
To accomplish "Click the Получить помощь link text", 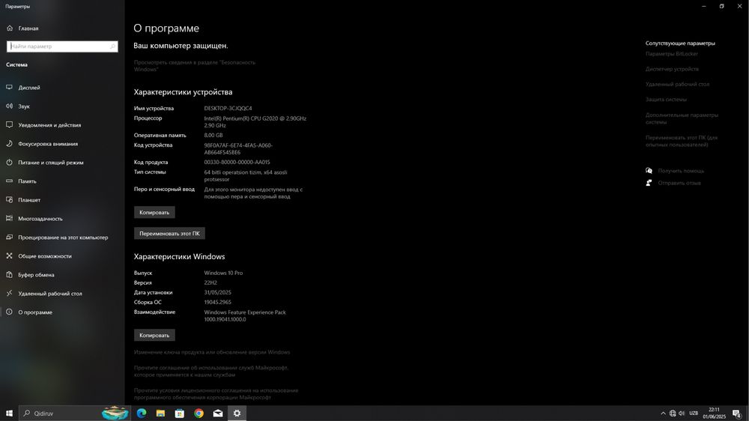I will coord(681,171).
